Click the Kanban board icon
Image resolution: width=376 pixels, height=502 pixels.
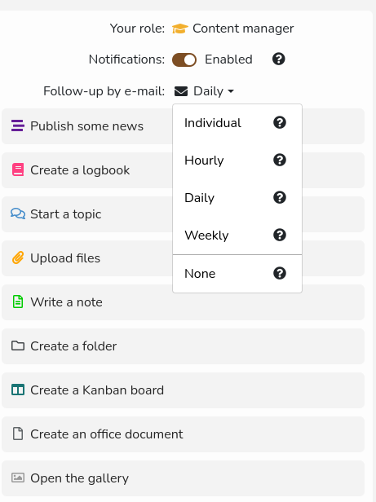18,390
